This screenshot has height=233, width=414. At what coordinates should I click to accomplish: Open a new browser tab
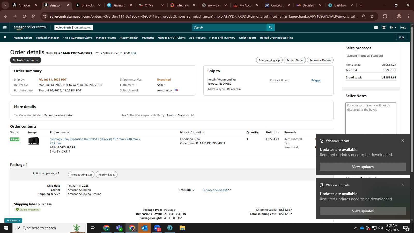coord(361,5)
